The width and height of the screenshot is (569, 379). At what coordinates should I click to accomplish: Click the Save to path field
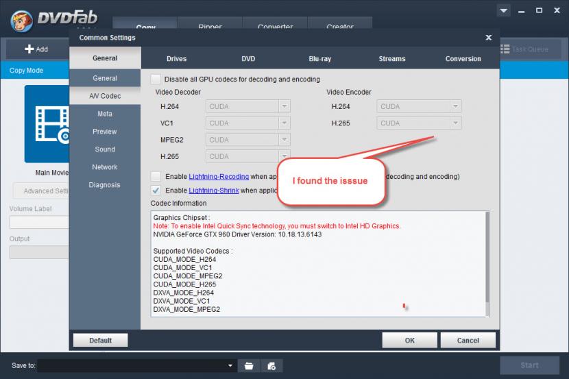137,365
